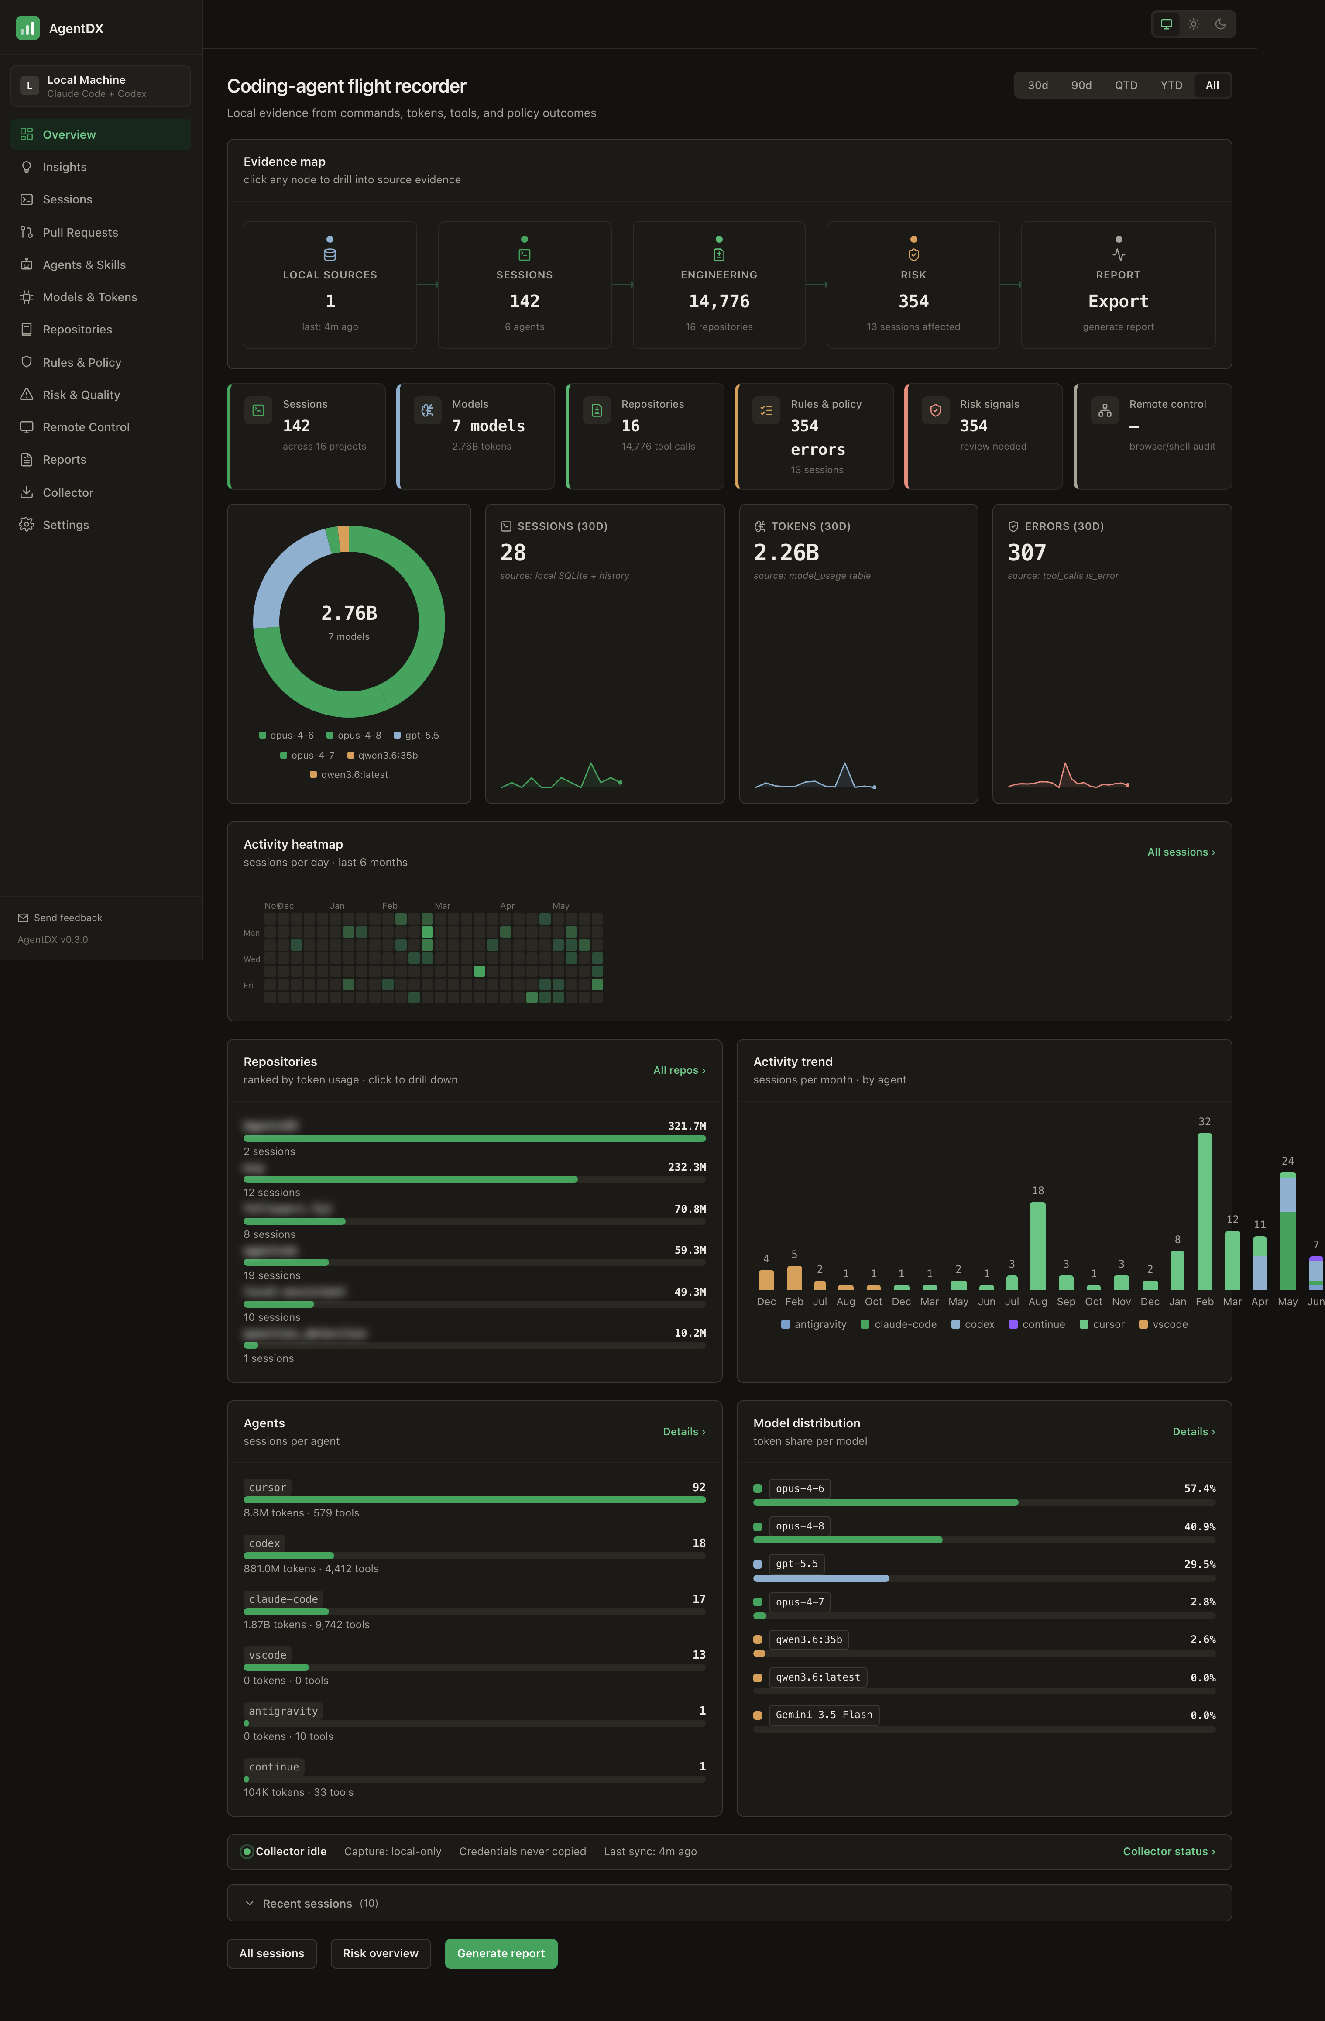This screenshot has width=1325, height=2021.
Task: Click the Risk signals card shield icon
Action: pos(935,410)
